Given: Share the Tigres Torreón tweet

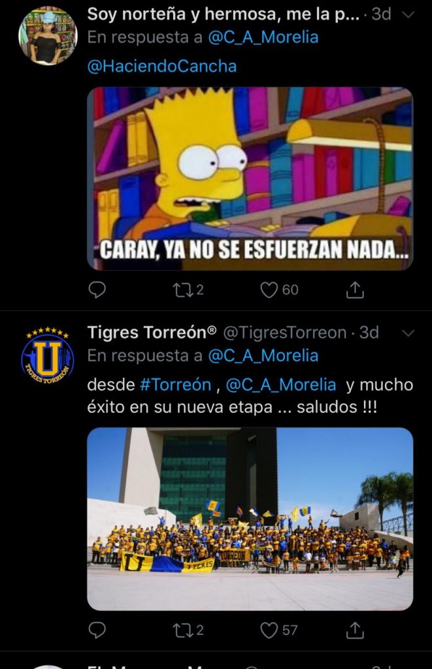Looking at the screenshot, I should click(354, 630).
